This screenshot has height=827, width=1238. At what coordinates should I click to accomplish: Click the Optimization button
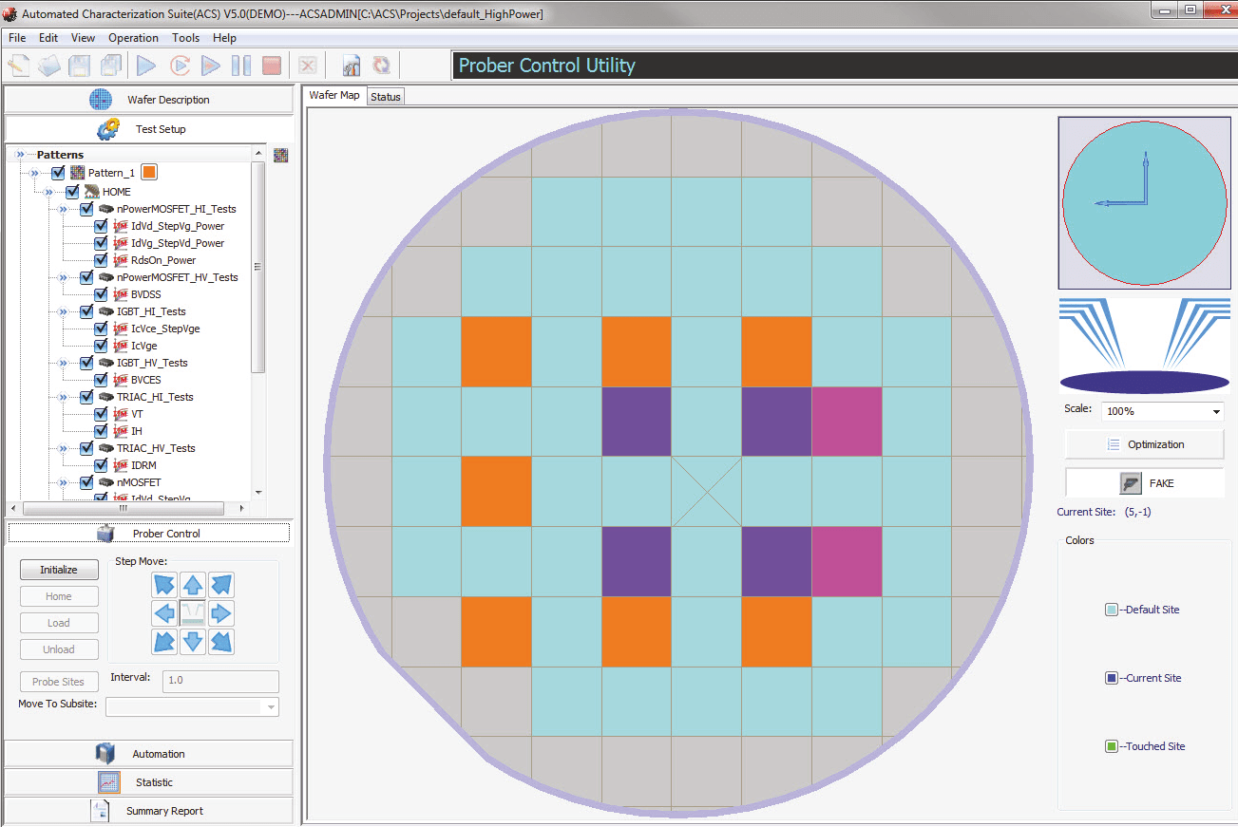click(x=1145, y=444)
